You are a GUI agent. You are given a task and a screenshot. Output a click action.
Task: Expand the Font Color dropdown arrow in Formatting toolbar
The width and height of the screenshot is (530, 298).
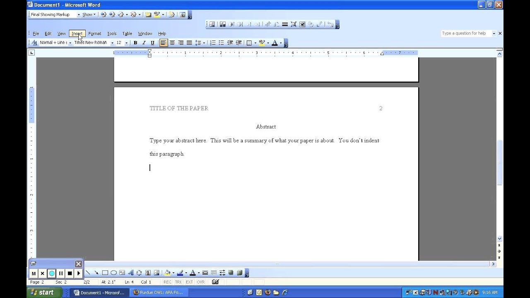(280, 43)
